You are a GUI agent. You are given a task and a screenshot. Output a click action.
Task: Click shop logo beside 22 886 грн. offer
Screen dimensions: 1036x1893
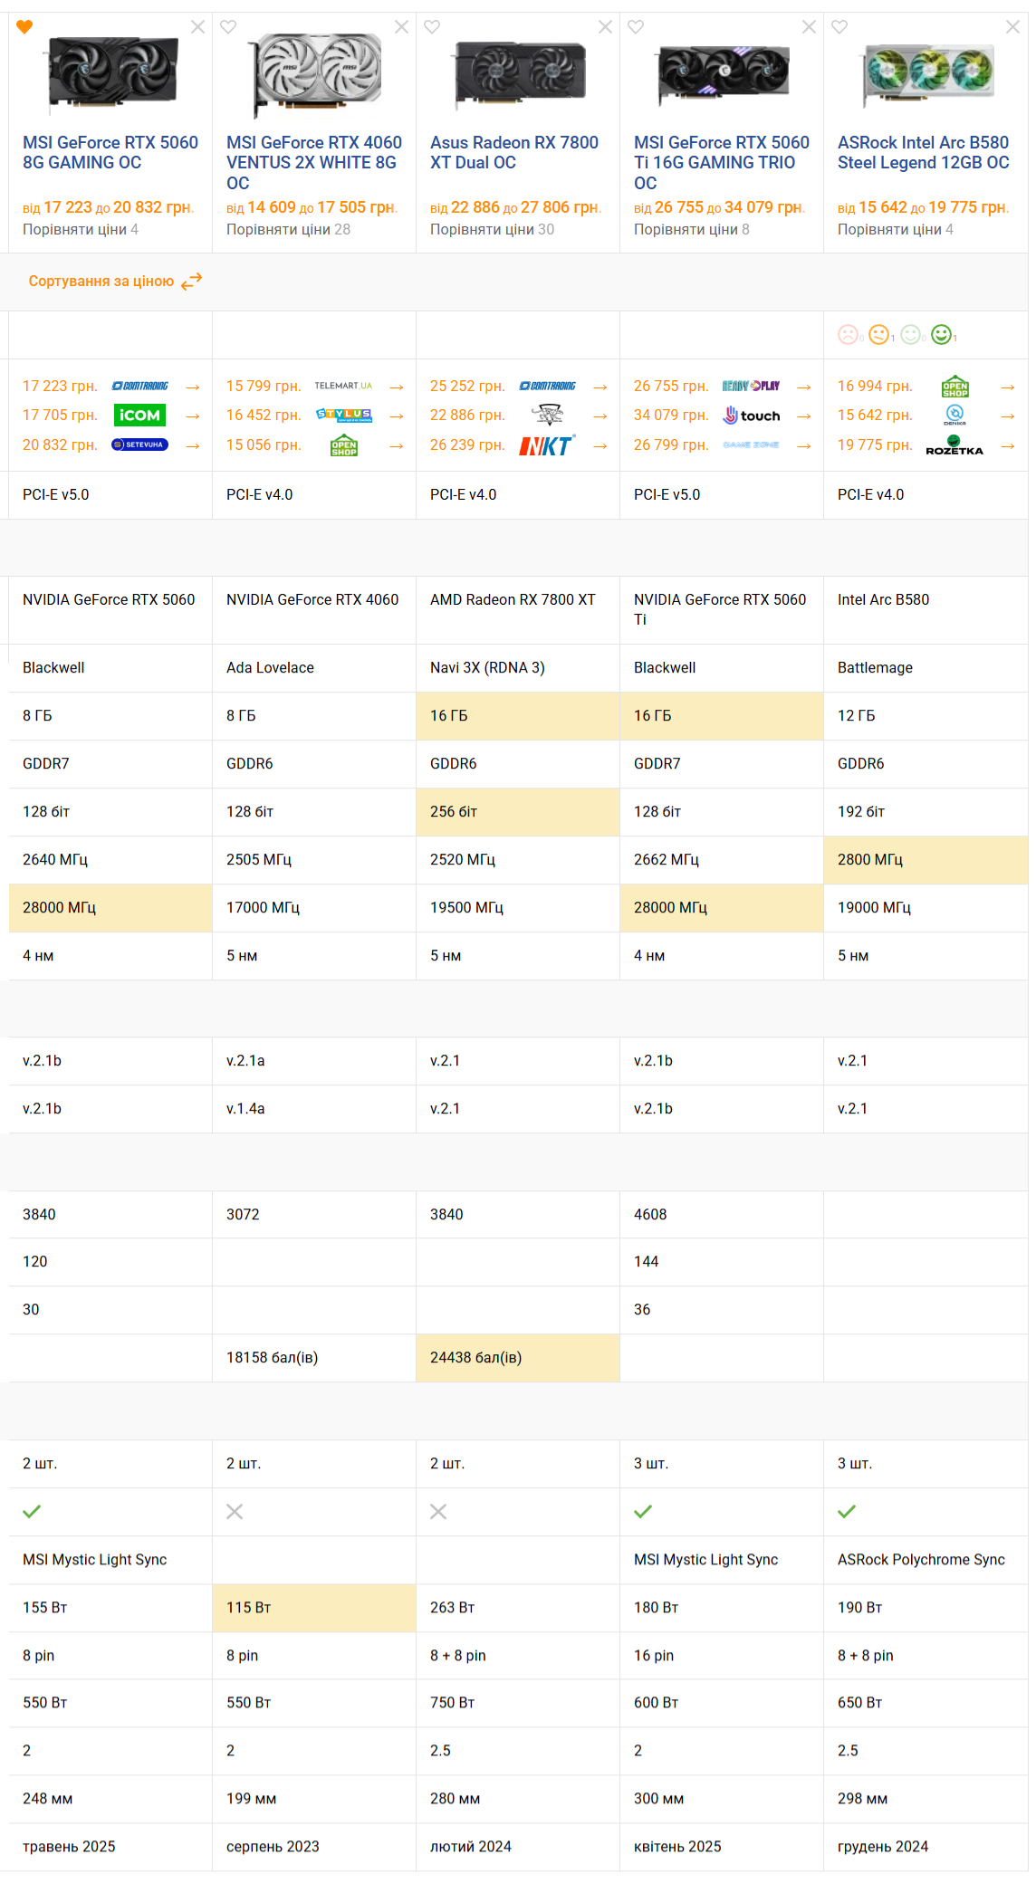click(x=547, y=416)
